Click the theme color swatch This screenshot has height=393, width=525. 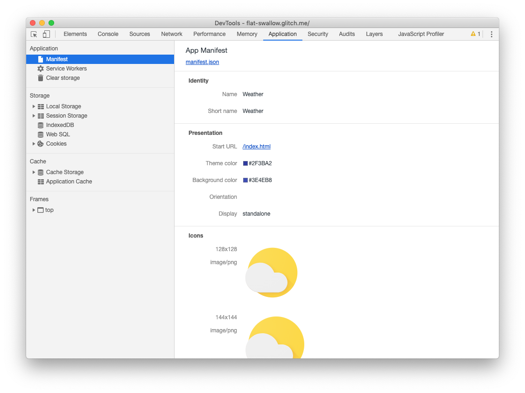244,163
